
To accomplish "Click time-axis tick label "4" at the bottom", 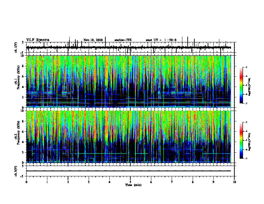I will point(110,182).
